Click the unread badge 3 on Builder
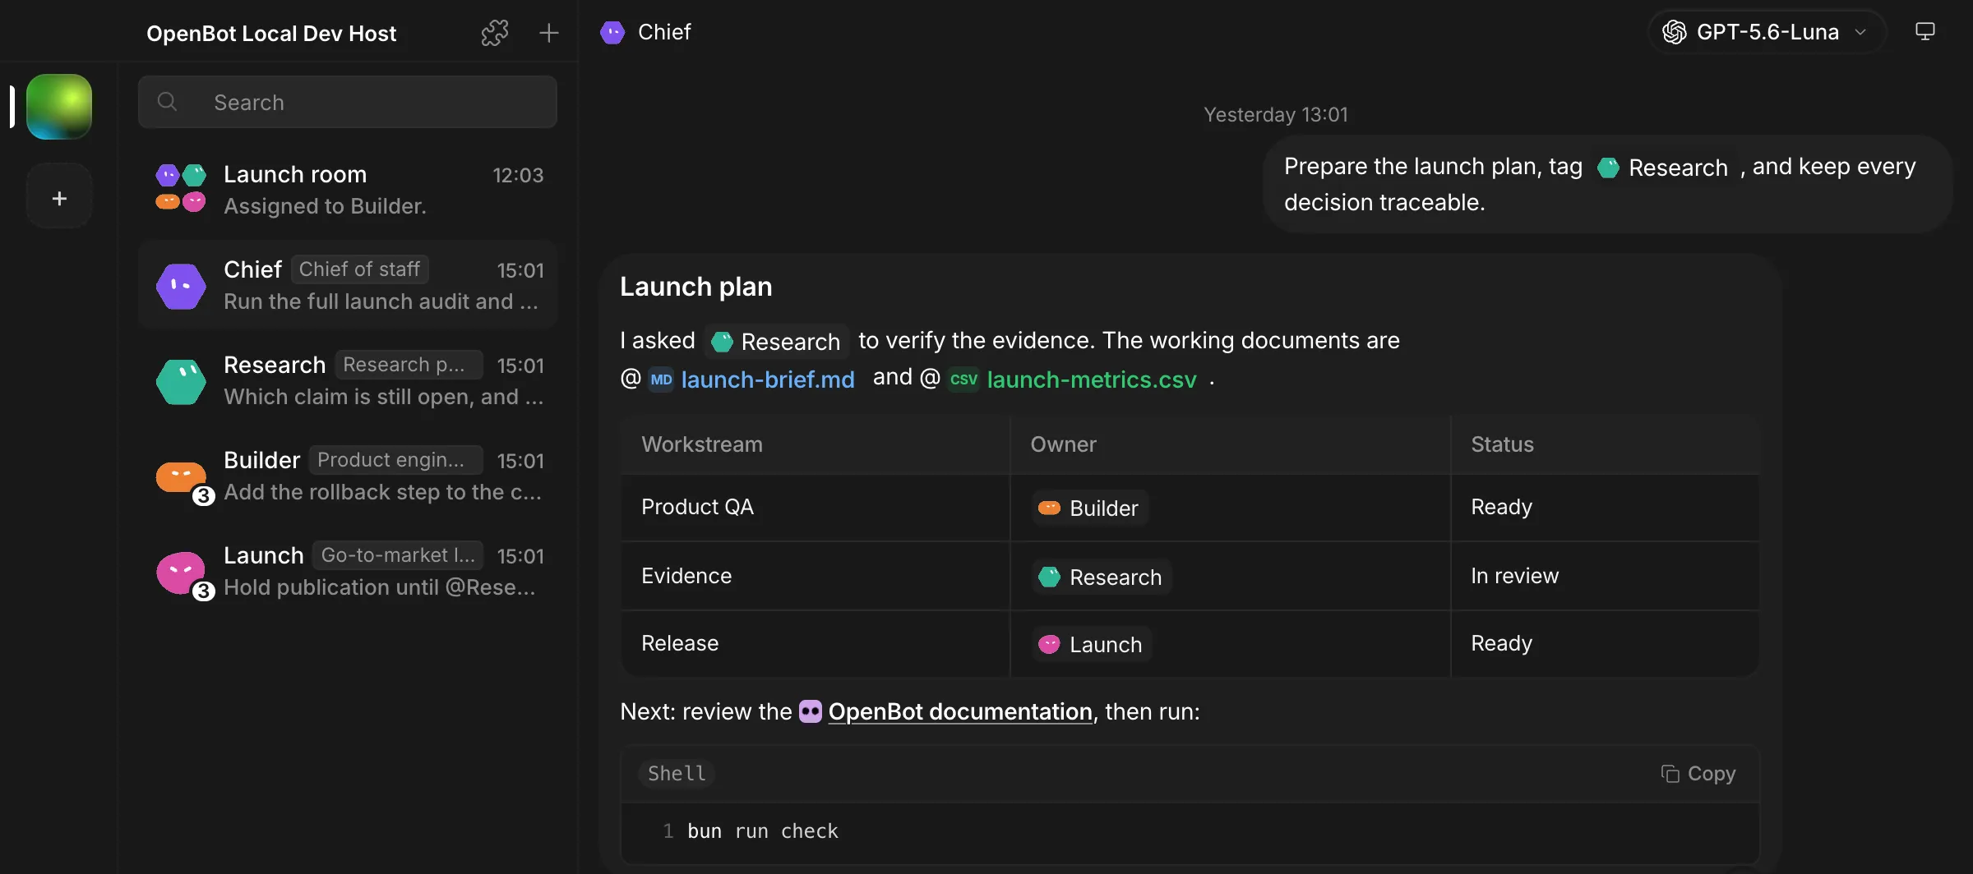The width and height of the screenshot is (1973, 874). (x=203, y=495)
